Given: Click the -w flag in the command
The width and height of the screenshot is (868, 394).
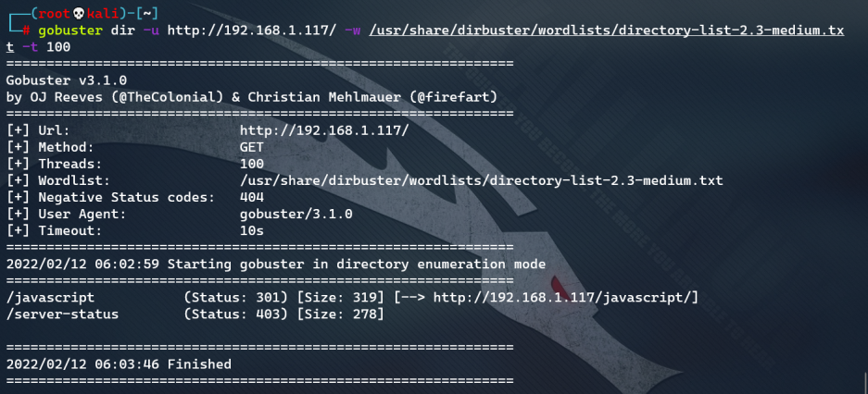Looking at the screenshot, I should click(353, 31).
